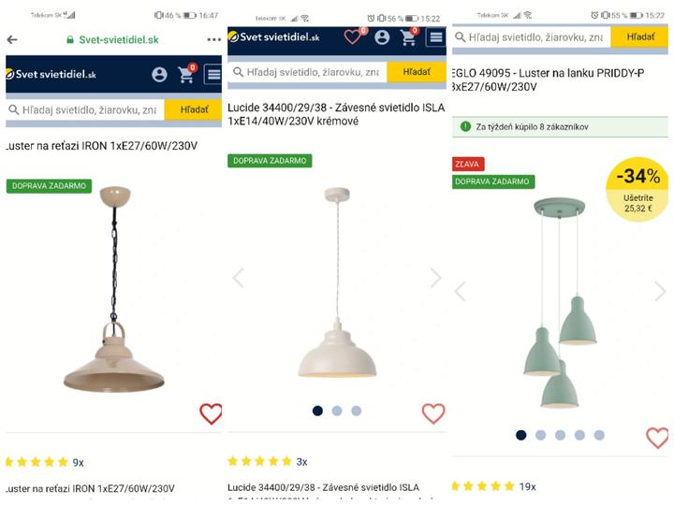Click the Svet svietidiel.sk logo on the middle phone

(x=273, y=36)
